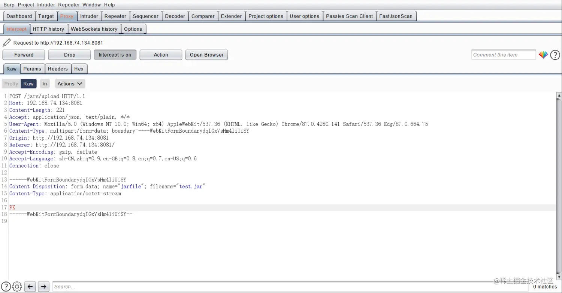Switch to the Comparer tab

coord(203,16)
